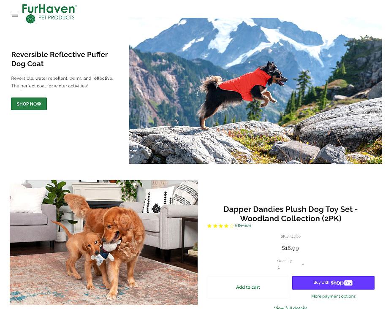Screen dimensions: 391x309
Task: Click Buy with Shop Pay button
Action: (x=333, y=283)
